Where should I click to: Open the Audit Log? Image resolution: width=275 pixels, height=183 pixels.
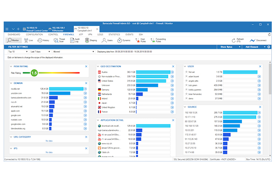click(75, 40)
